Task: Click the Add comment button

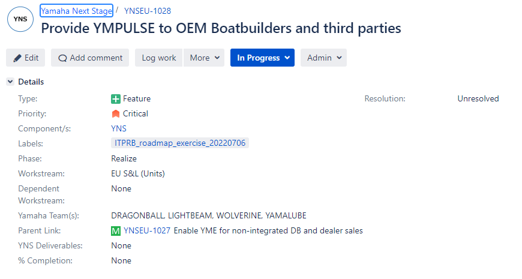Action: tap(90, 58)
